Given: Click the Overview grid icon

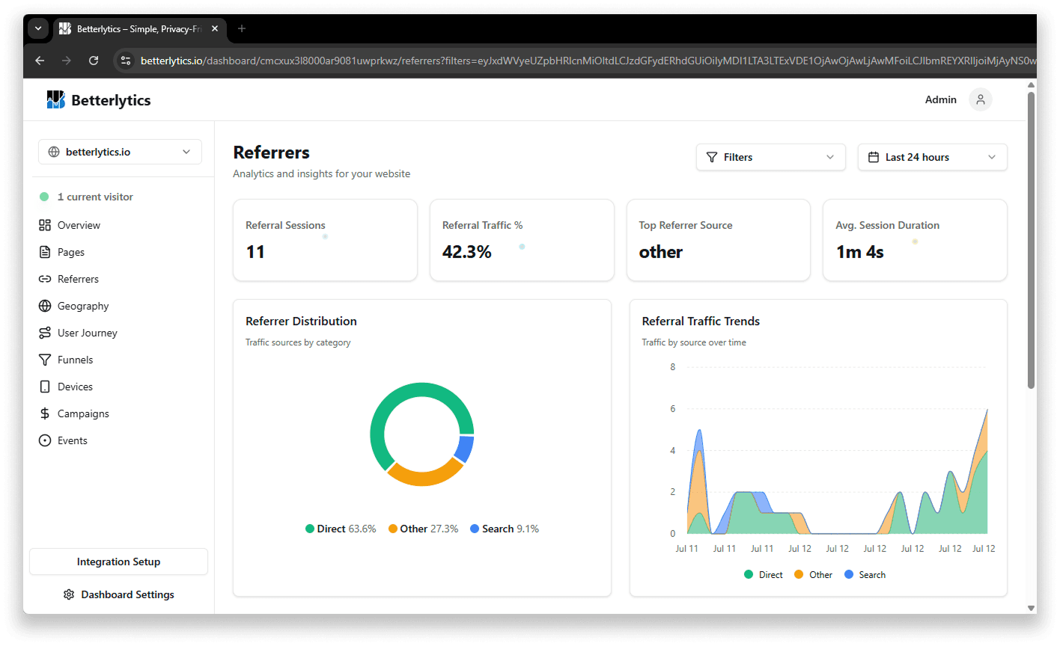Looking at the screenshot, I should [45, 225].
